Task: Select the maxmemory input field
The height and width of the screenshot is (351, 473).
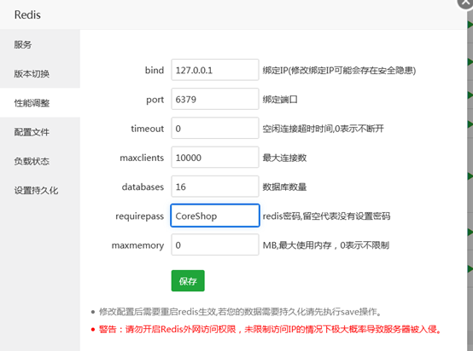Action: click(215, 245)
